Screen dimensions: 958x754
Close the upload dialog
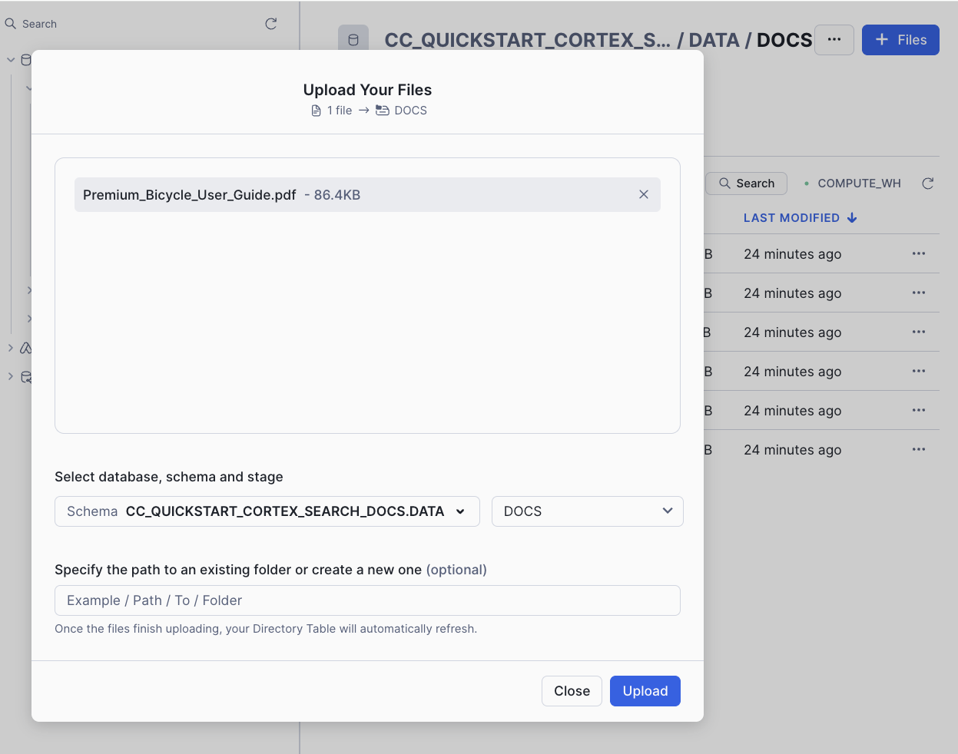coord(572,691)
